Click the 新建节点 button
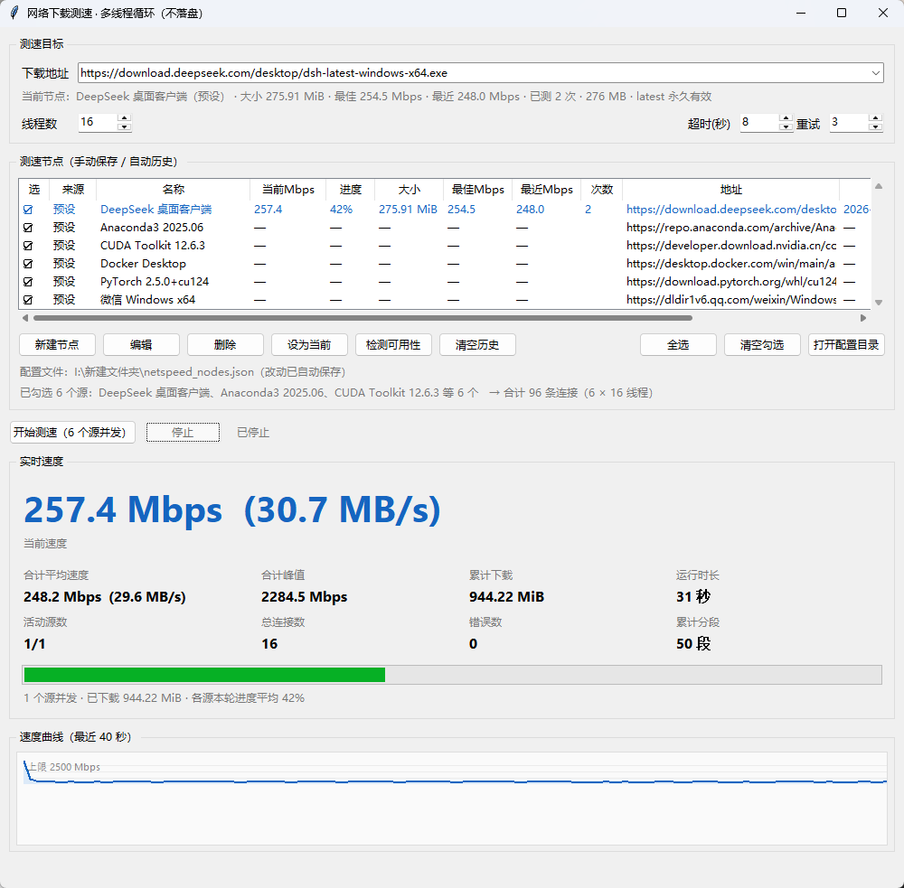Screen dimensions: 904x888 57,344
